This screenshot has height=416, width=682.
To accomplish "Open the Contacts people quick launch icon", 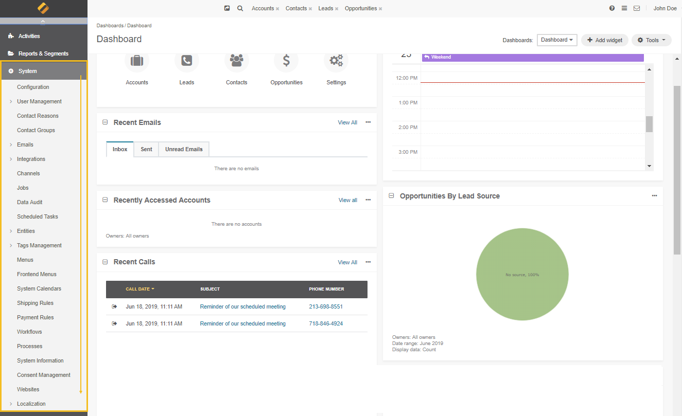I will (237, 61).
